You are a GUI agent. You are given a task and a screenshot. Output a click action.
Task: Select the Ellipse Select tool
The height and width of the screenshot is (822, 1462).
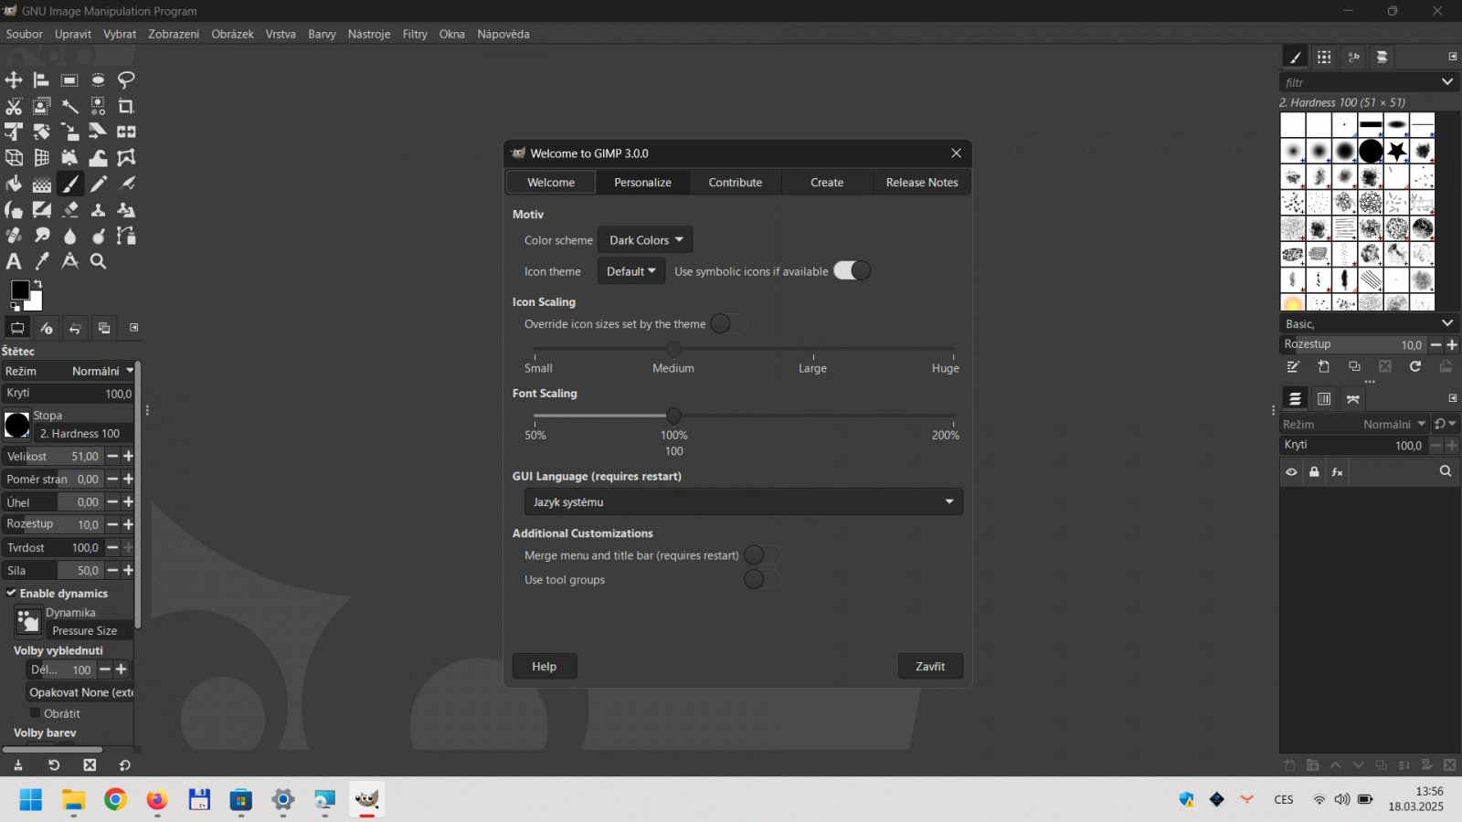pos(98,80)
